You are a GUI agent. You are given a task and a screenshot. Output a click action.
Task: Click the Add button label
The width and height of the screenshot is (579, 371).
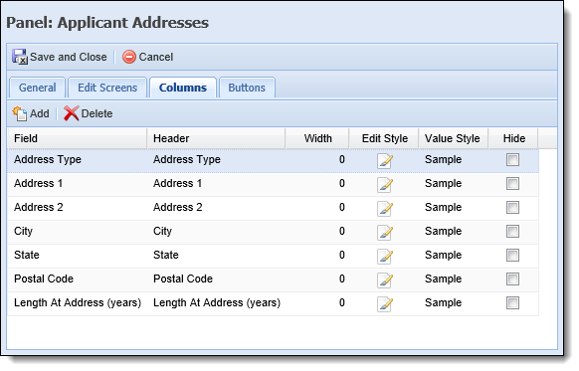coord(40,113)
